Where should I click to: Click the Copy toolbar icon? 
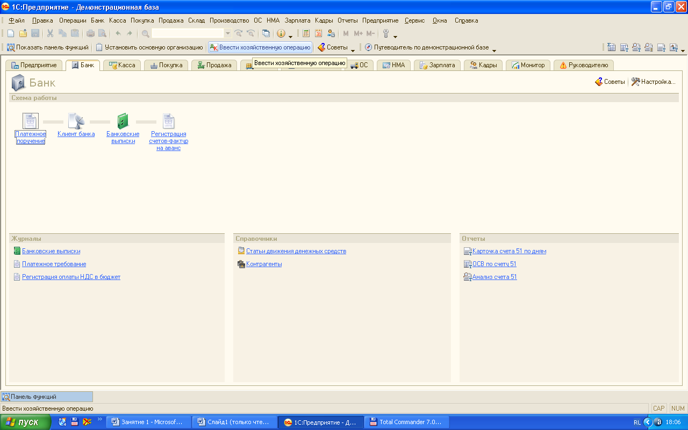(x=62, y=33)
